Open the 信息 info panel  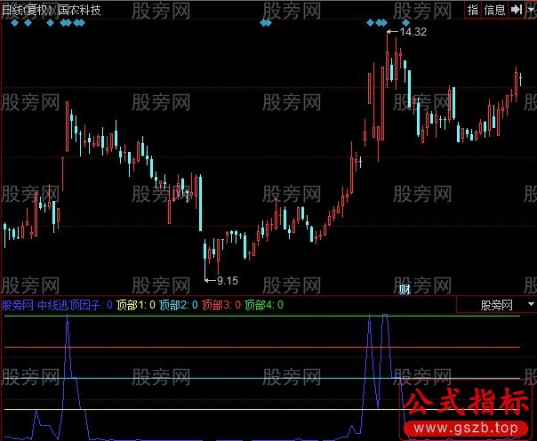click(x=494, y=9)
